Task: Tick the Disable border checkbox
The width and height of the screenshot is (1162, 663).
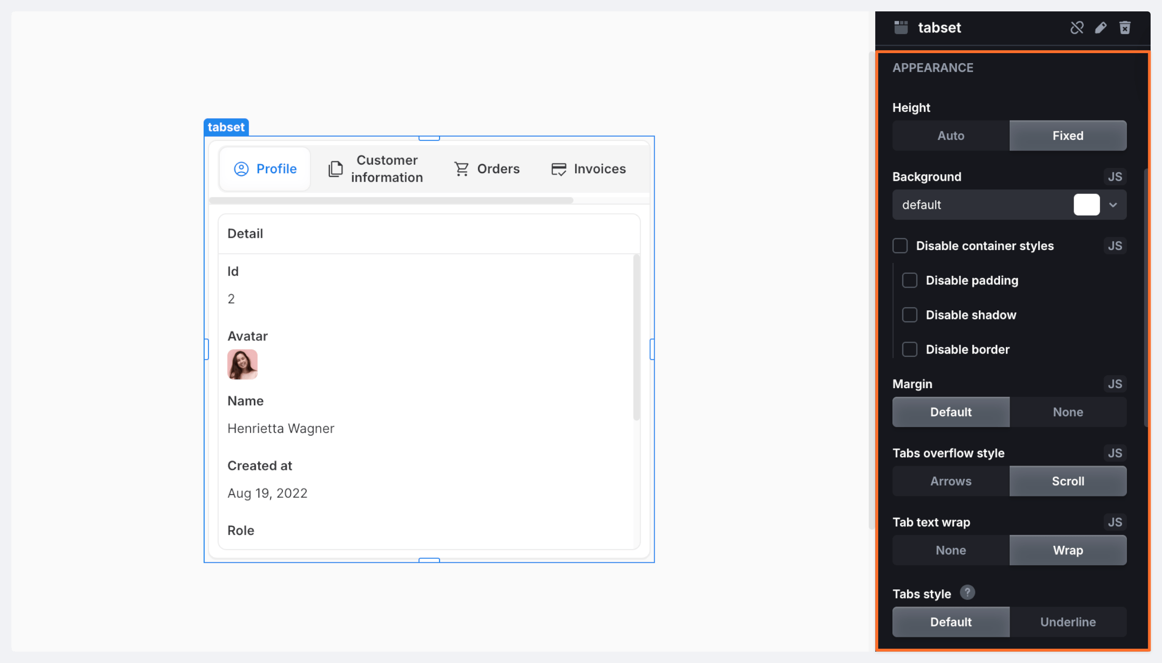Action: pos(909,350)
